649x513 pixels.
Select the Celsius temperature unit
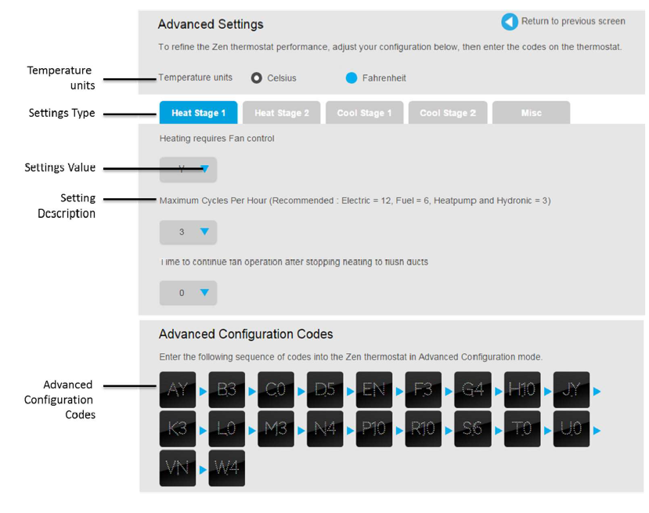[257, 78]
